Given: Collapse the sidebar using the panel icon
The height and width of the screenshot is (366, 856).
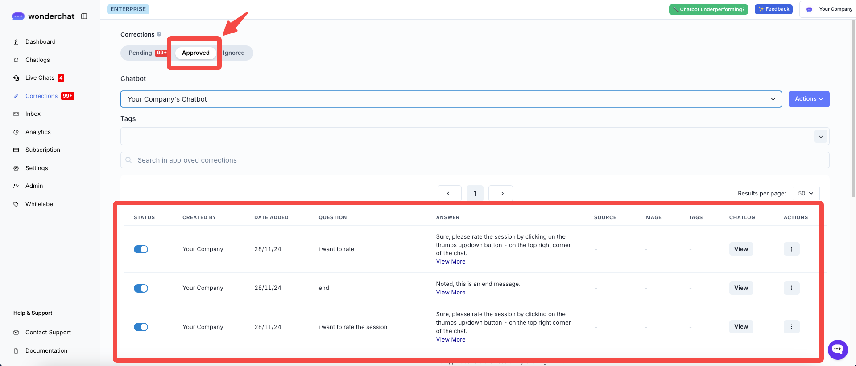Looking at the screenshot, I should 84,16.
